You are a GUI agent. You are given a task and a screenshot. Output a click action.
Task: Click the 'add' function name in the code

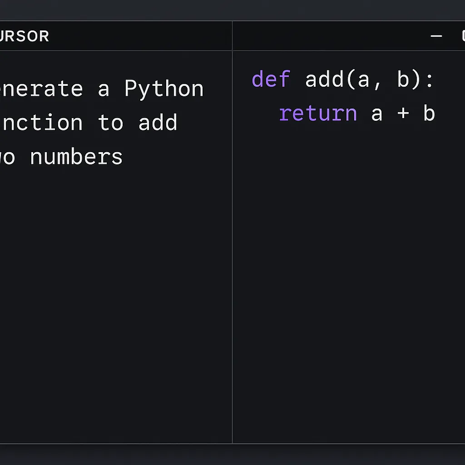tap(324, 79)
